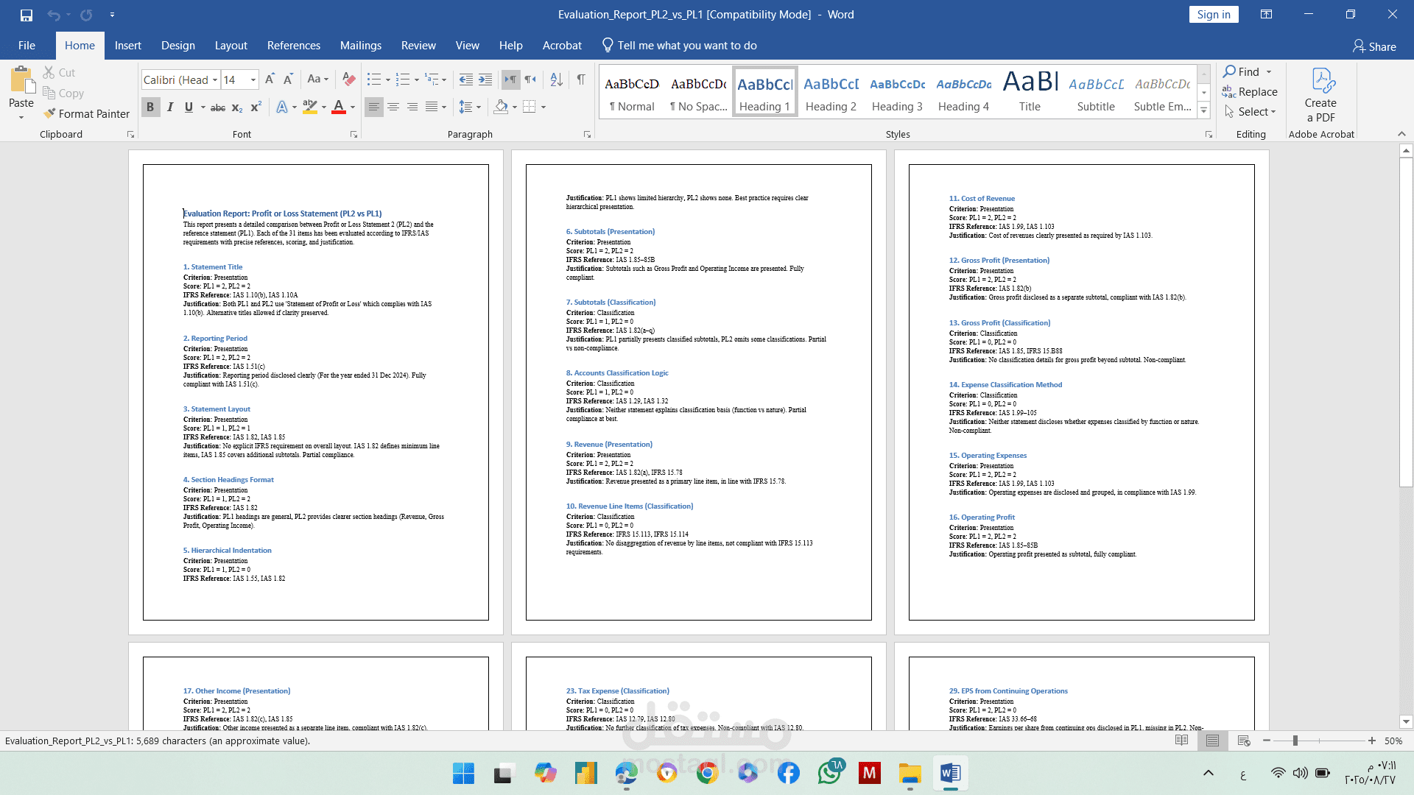Screen dimensions: 1414x795
Task: Apply superscript formatting
Action: pyautogui.click(x=256, y=107)
